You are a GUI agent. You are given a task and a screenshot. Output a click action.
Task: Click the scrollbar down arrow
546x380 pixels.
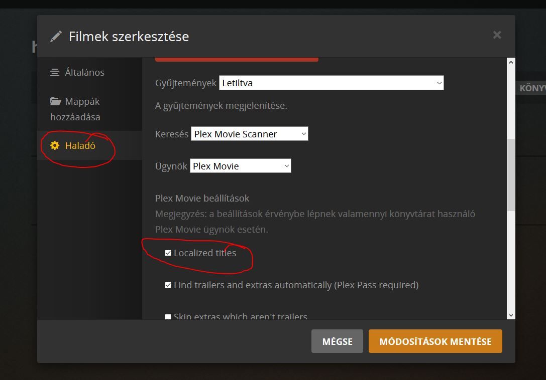[x=511, y=315]
